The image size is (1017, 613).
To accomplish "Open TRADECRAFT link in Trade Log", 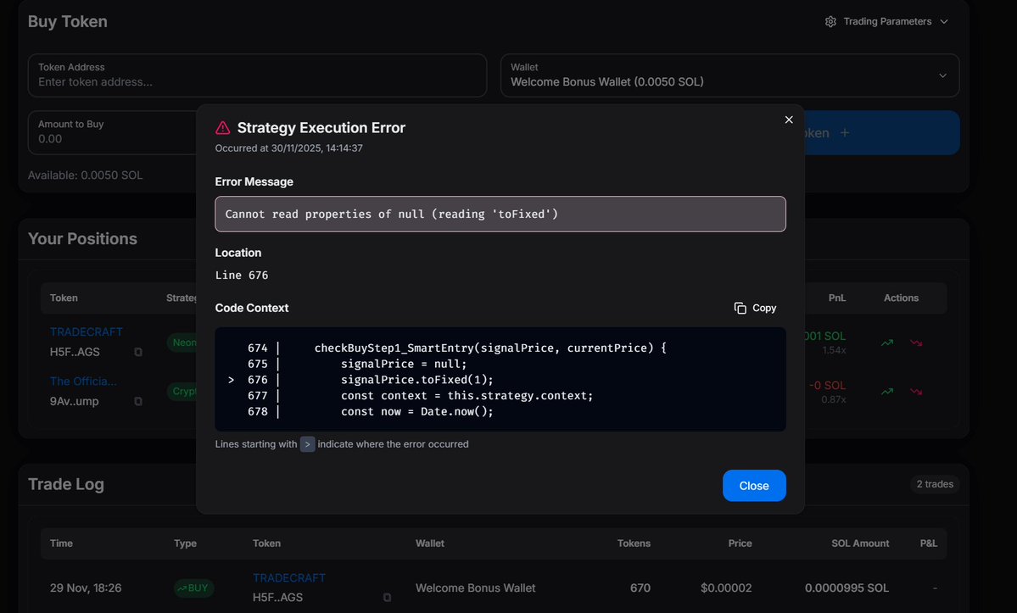I will 289,577.
